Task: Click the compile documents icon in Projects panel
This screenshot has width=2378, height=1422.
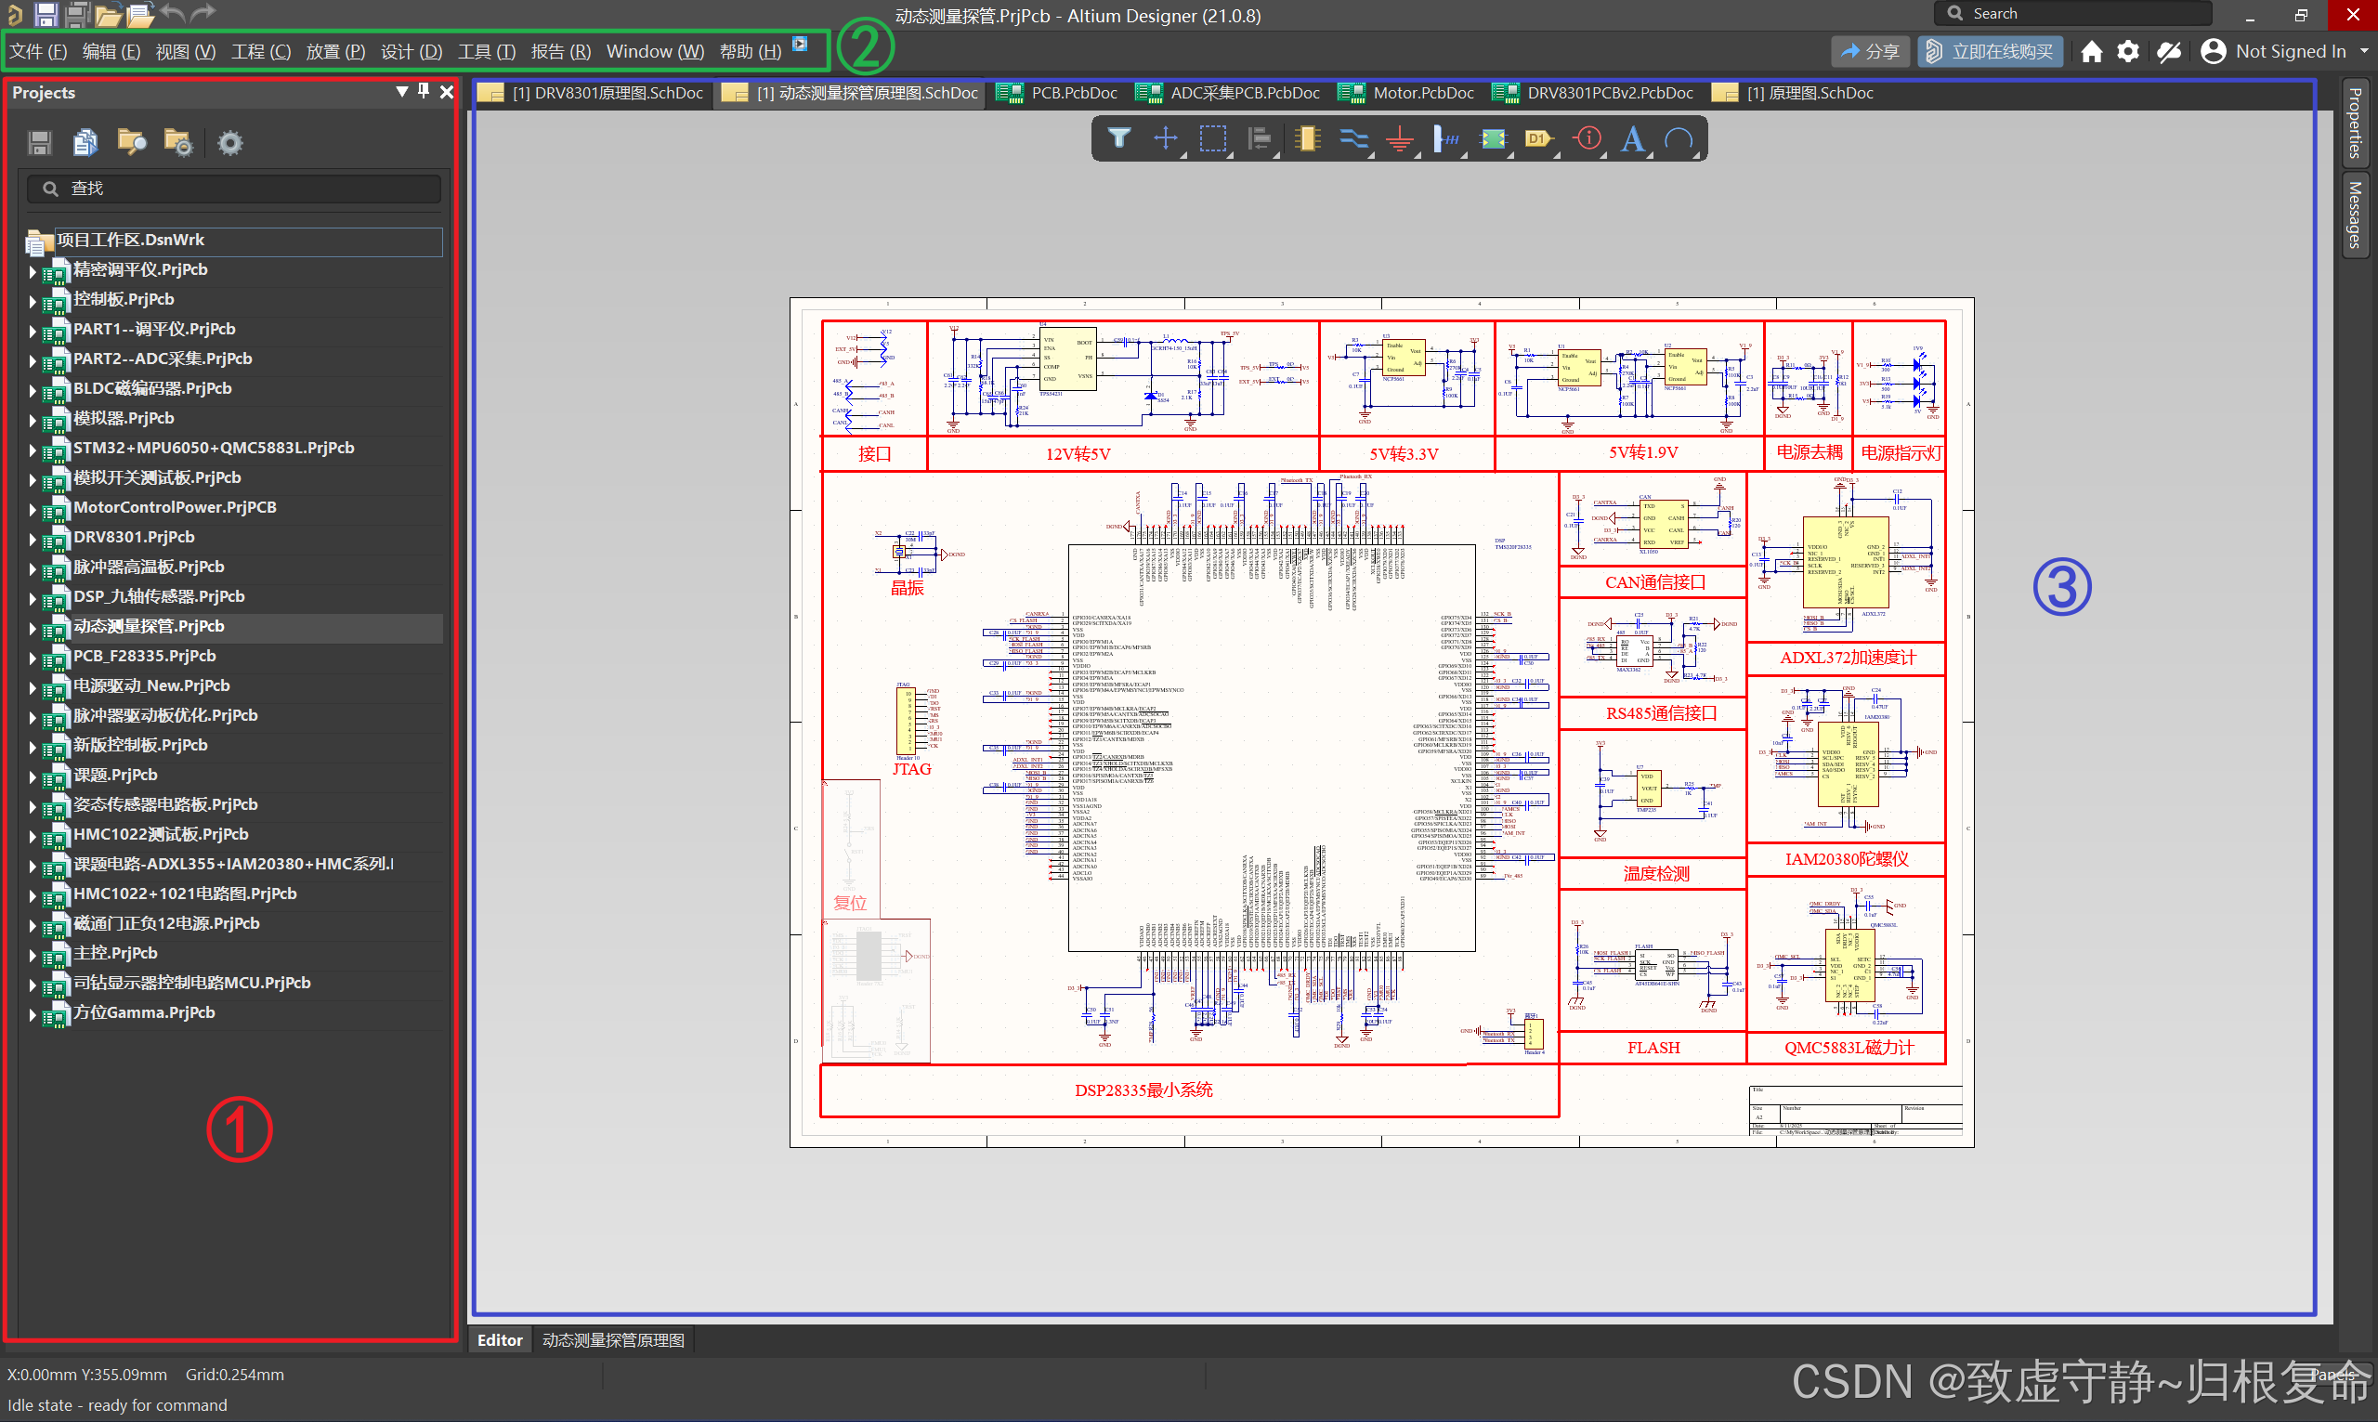Action: coord(85,143)
